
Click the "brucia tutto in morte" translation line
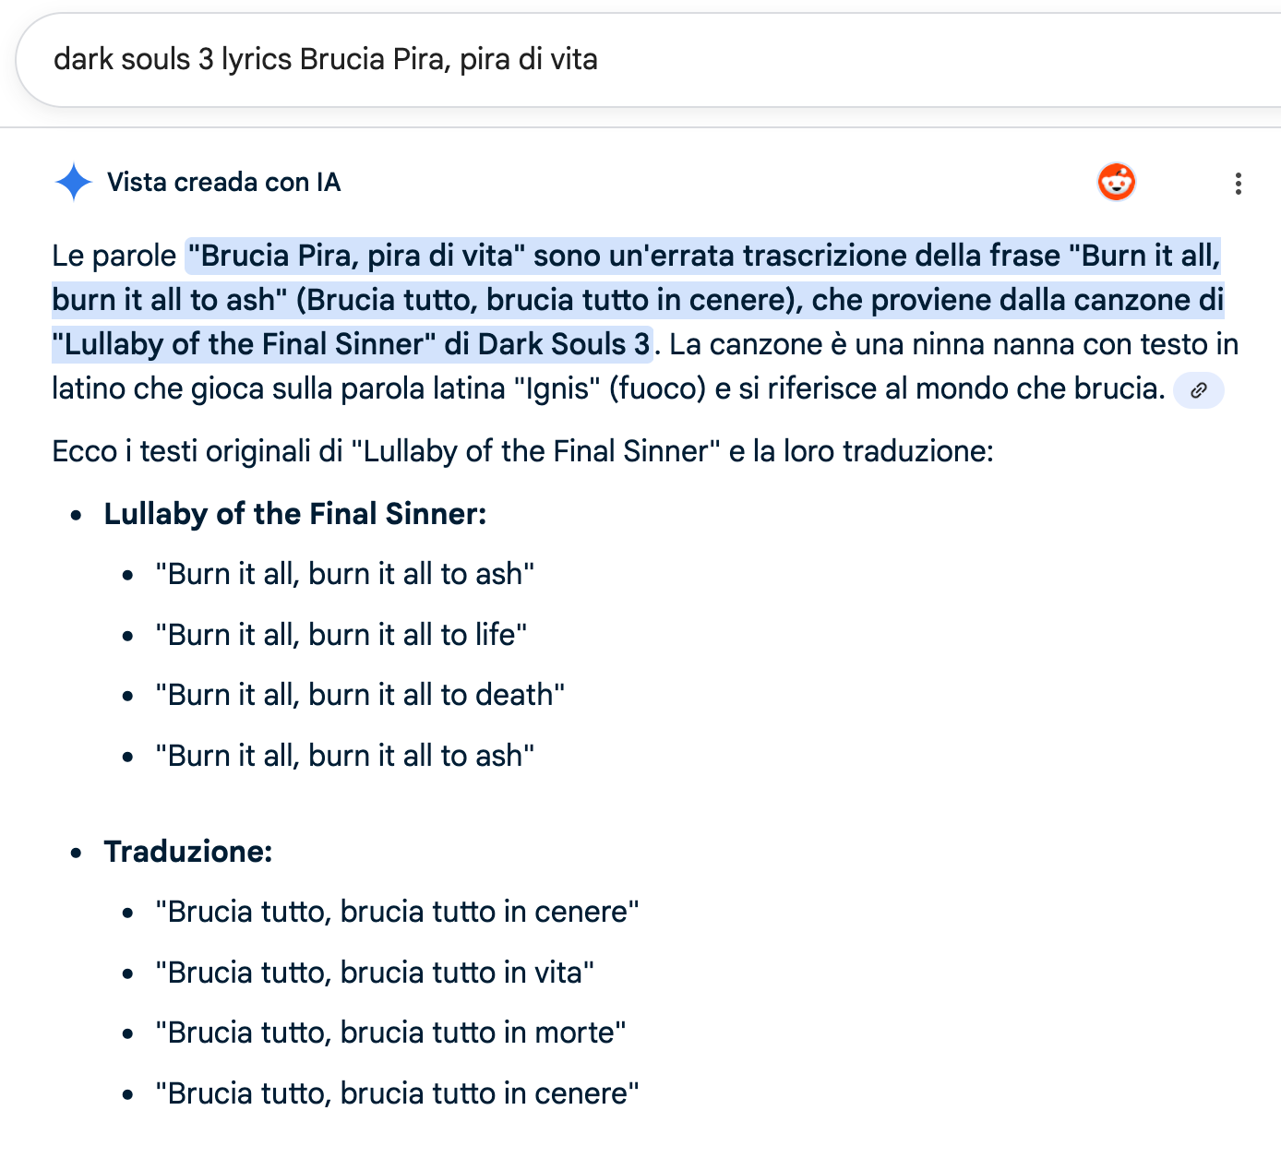tap(389, 1033)
